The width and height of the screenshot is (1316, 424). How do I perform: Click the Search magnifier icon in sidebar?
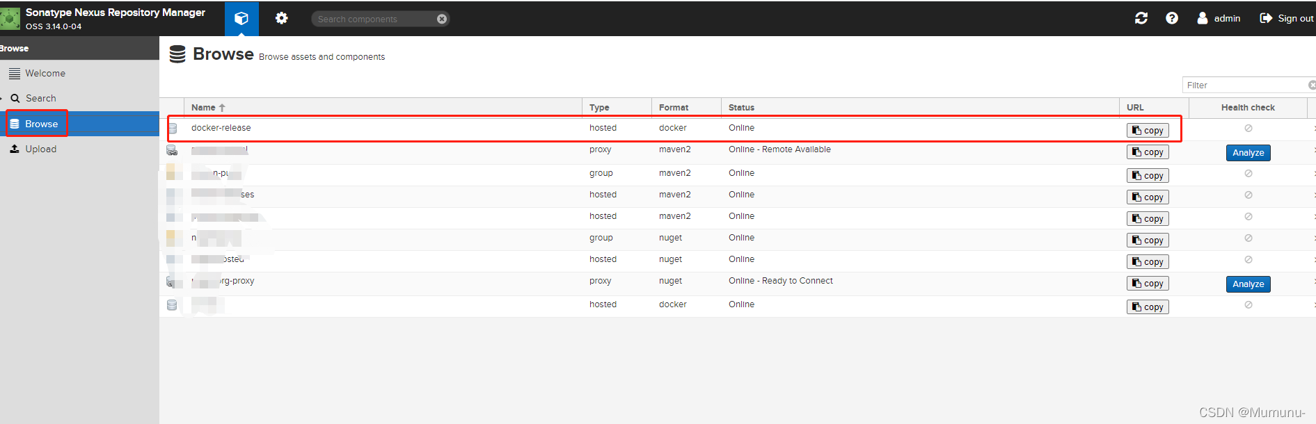point(15,99)
